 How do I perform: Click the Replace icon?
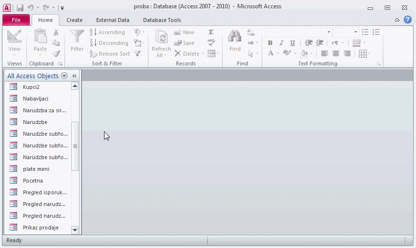click(251, 32)
